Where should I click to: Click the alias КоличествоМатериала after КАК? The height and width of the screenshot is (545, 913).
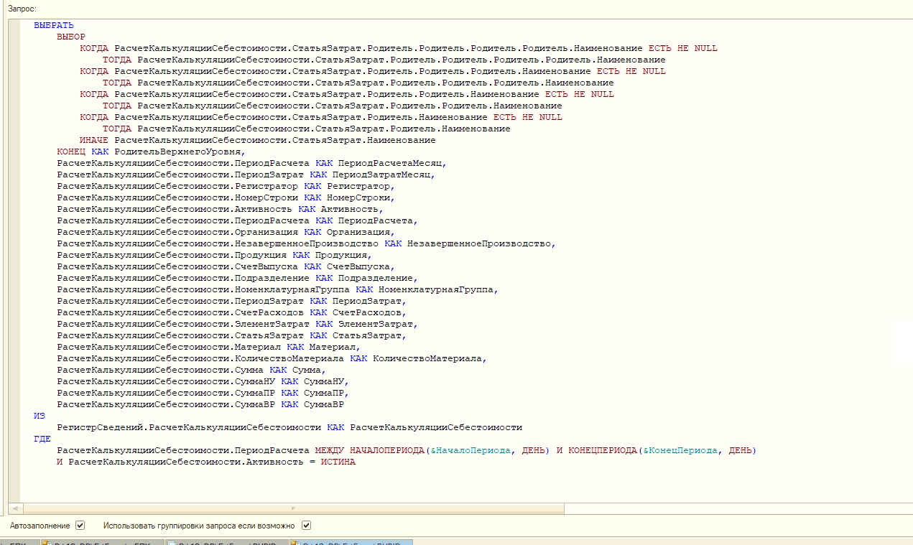click(427, 358)
